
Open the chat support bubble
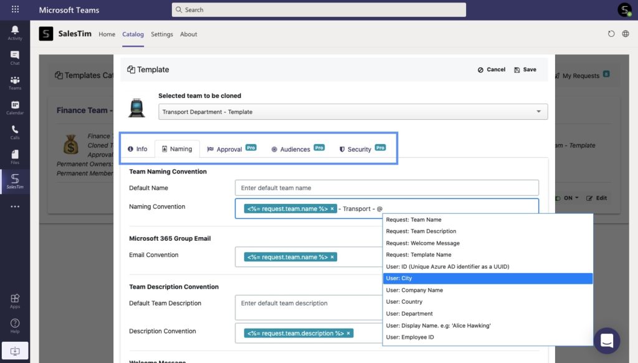(x=607, y=341)
